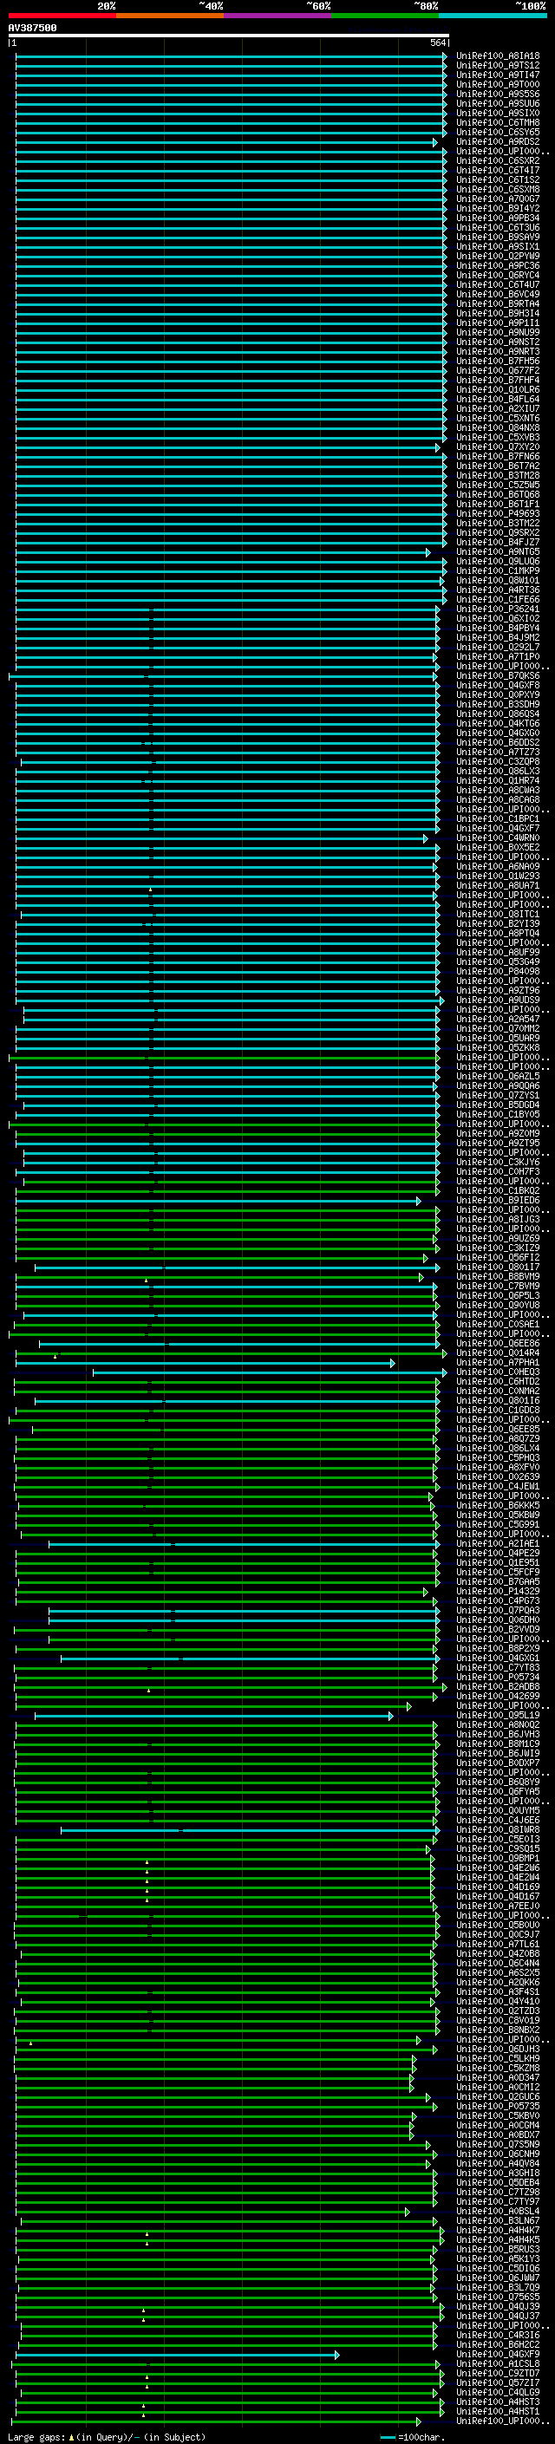Open hit UniRef100_A9TS12
The height and width of the screenshot is (2444, 555).
498,66
